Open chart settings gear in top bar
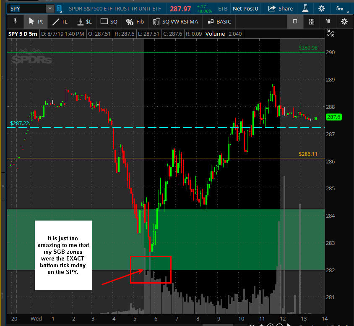This screenshot has width=354, height=326. tap(321, 9)
